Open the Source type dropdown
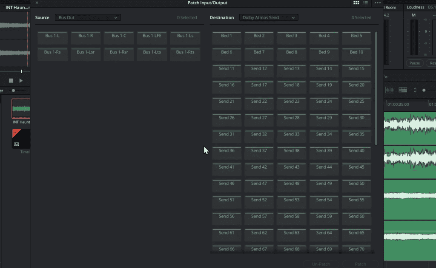 pyautogui.click(x=88, y=17)
